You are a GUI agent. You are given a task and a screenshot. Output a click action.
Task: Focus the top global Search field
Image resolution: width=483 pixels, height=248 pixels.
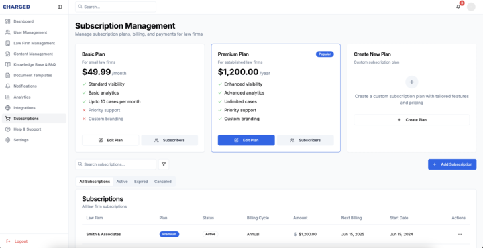pos(115,7)
